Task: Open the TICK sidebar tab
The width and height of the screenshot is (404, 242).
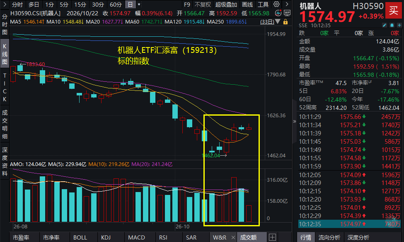Action: pos(5,87)
